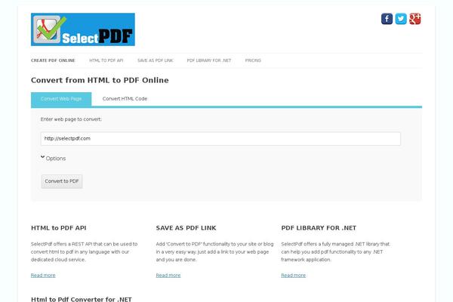Read more under HTML to PDF API
The image size is (453, 302).
point(43,276)
